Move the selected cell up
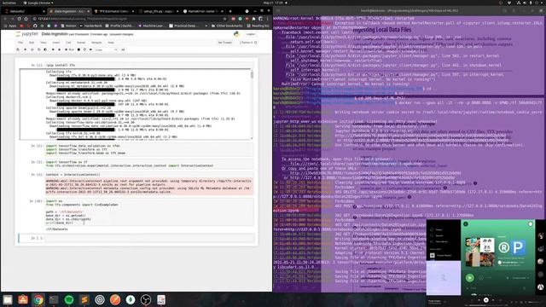The image size is (546, 307). tap(53, 49)
